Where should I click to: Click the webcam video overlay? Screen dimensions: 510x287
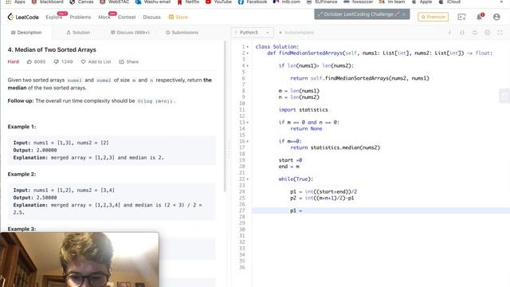80,260
